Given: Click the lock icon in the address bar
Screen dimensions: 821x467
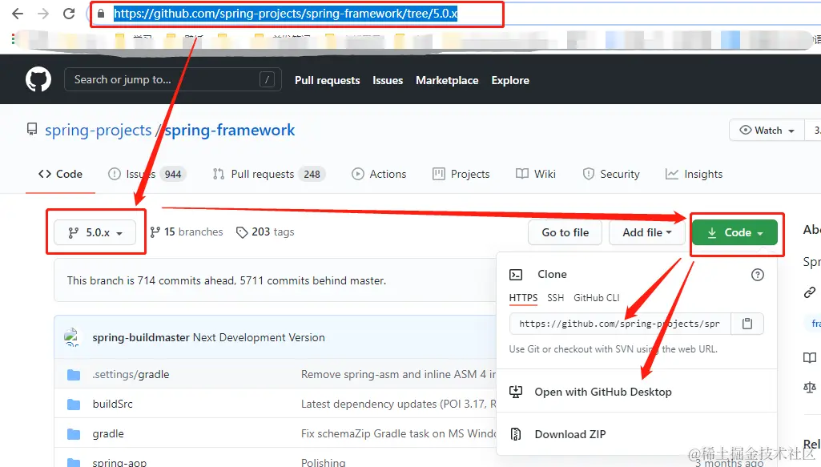Looking at the screenshot, I should click(101, 14).
